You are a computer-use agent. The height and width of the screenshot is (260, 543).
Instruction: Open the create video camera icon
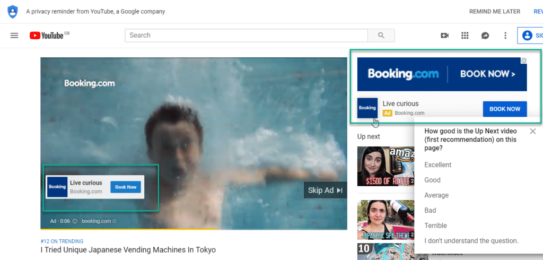(x=445, y=36)
